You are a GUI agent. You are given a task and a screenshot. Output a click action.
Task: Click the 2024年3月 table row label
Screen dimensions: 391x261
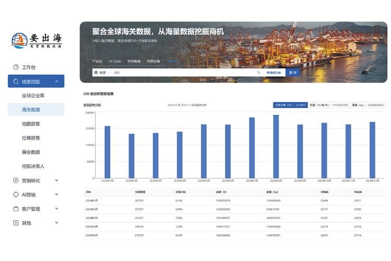[92, 218]
